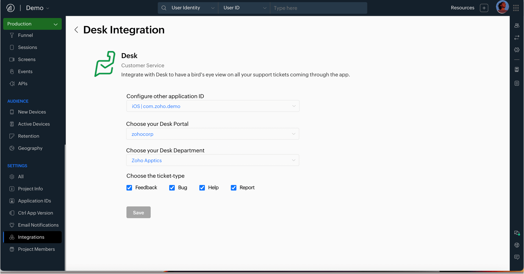Open the apps grid icon

click(x=516, y=8)
